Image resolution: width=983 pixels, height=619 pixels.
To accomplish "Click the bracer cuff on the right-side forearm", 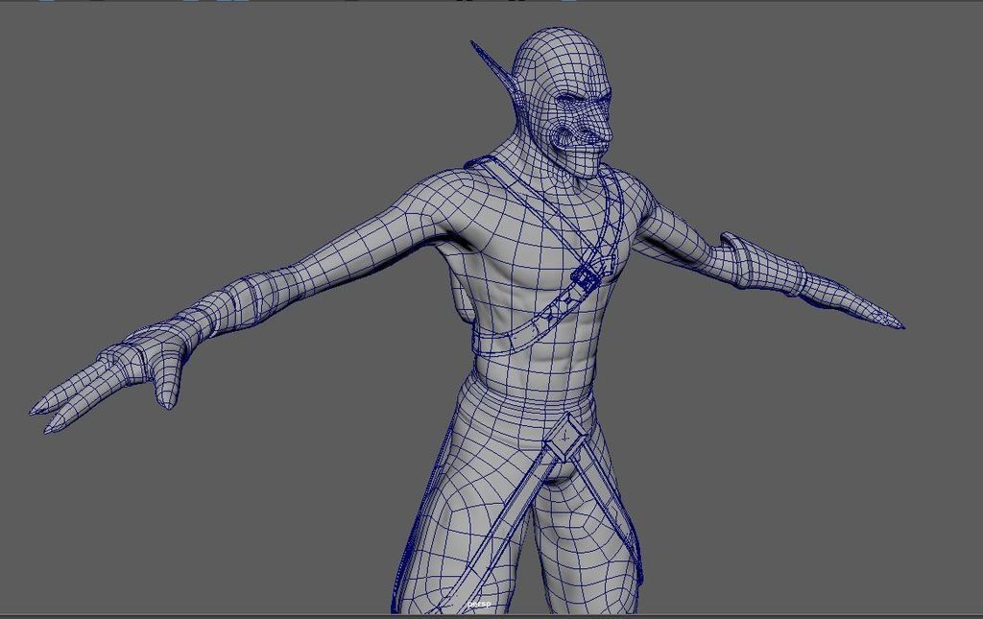I will point(754,262).
